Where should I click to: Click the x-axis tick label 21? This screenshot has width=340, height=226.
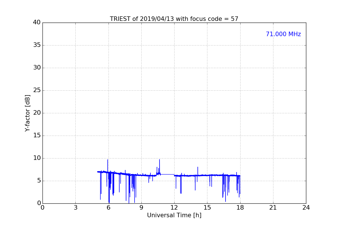pos(273,208)
